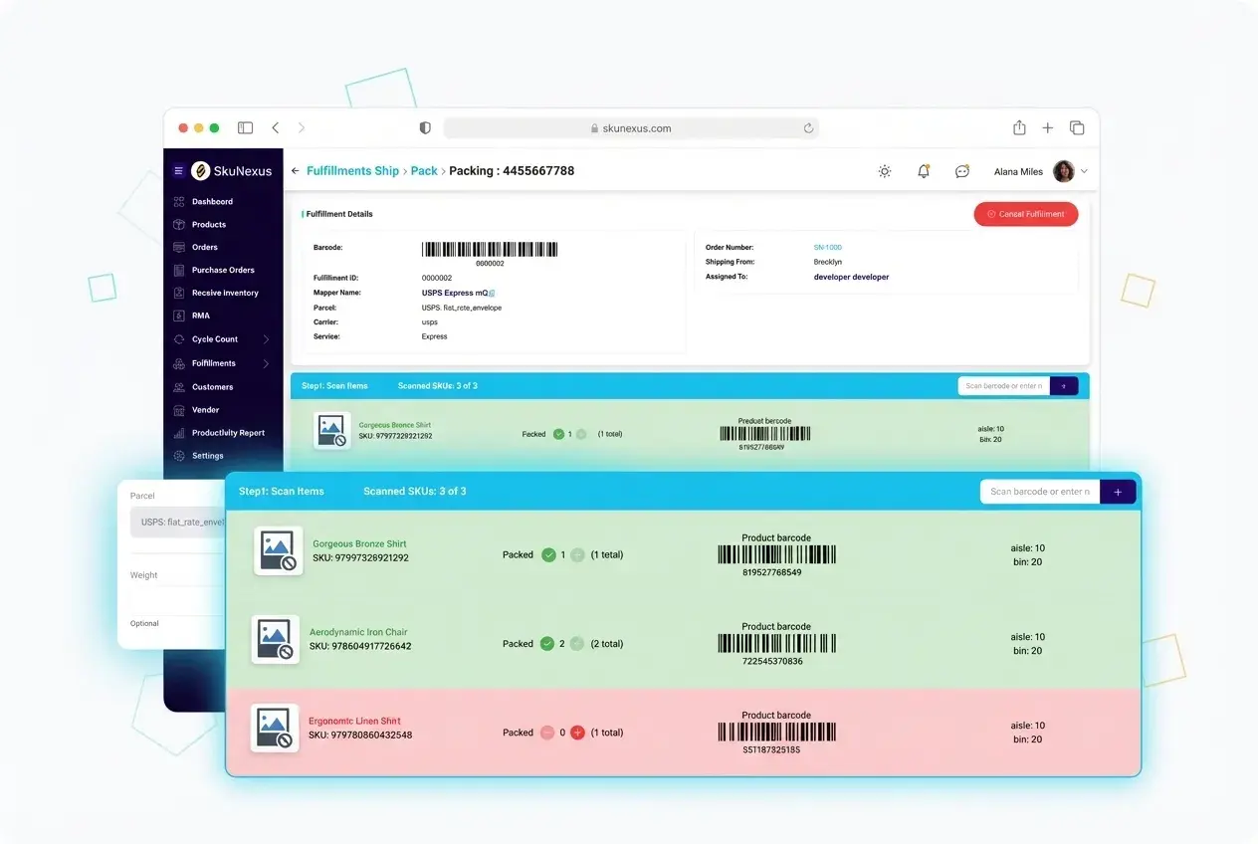
Task: Click the sidebar hamburger menu icon
Action: tap(180, 170)
